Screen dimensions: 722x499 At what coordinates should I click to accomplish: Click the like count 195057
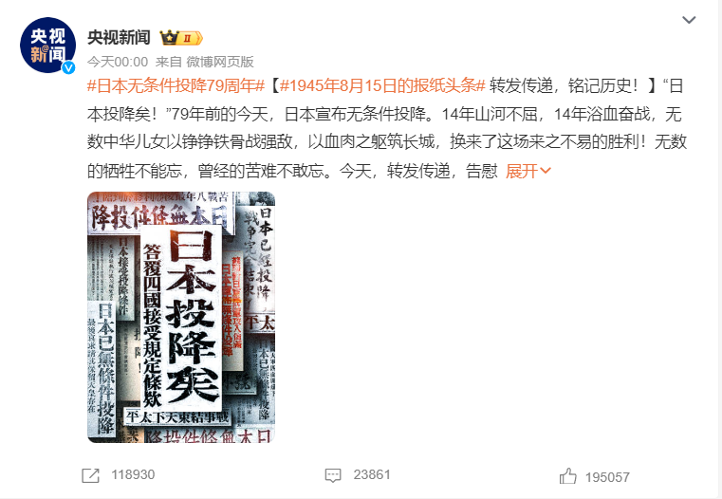(607, 477)
